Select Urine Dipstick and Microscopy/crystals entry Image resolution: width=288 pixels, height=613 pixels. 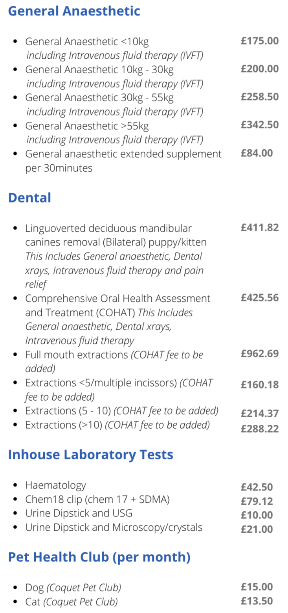pyautogui.click(x=114, y=527)
